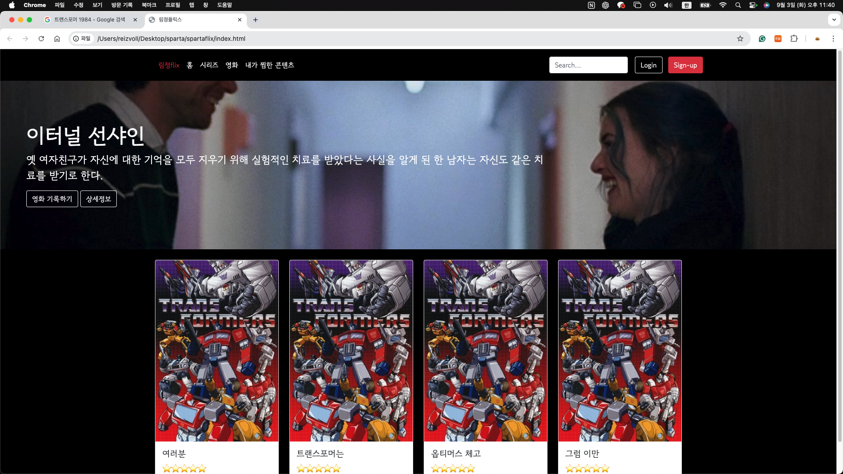Screen dimensions: 843x474
Task: Click the Search input field
Action: point(588,65)
